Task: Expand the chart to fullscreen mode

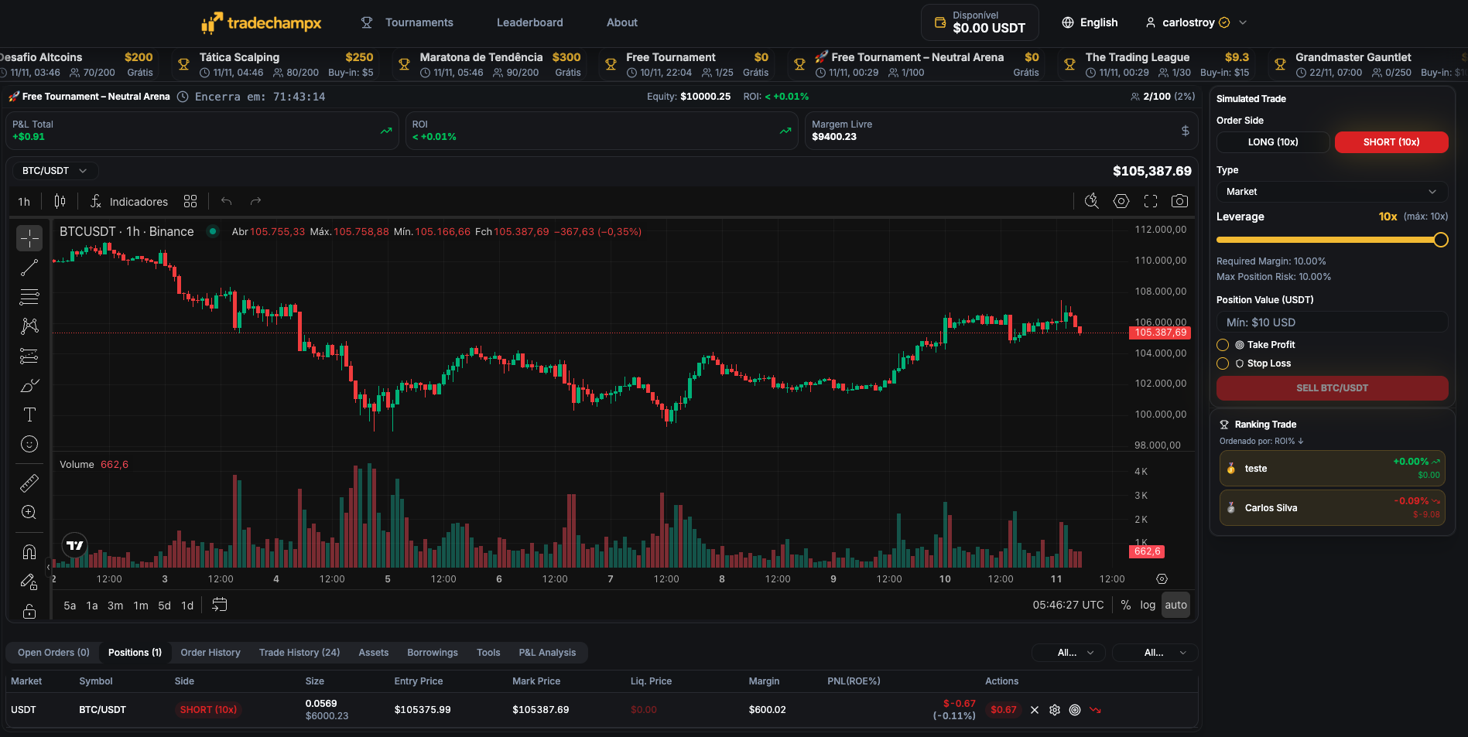Action: coord(1151,200)
